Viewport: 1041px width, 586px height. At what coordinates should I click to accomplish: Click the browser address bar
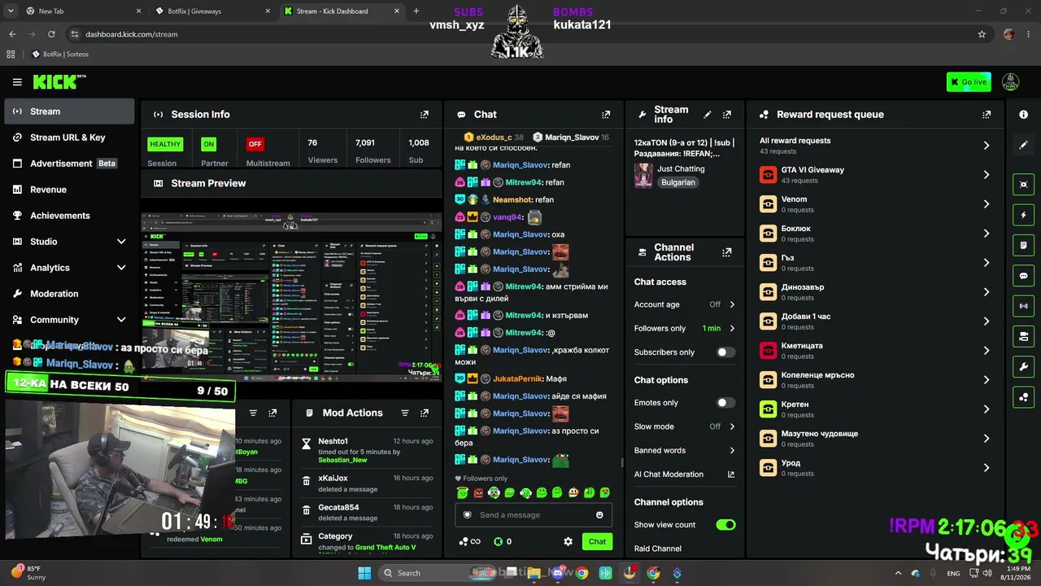pyautogui.click(x=520, y=34)
